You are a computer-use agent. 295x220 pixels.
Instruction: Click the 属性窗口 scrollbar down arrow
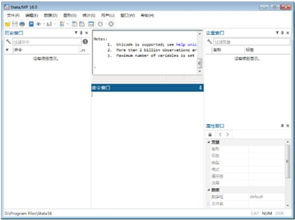[288, 206]
